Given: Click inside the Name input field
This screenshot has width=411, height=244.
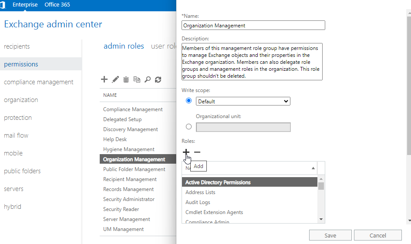Looking at the screenshot, I should tap(253, 26).
